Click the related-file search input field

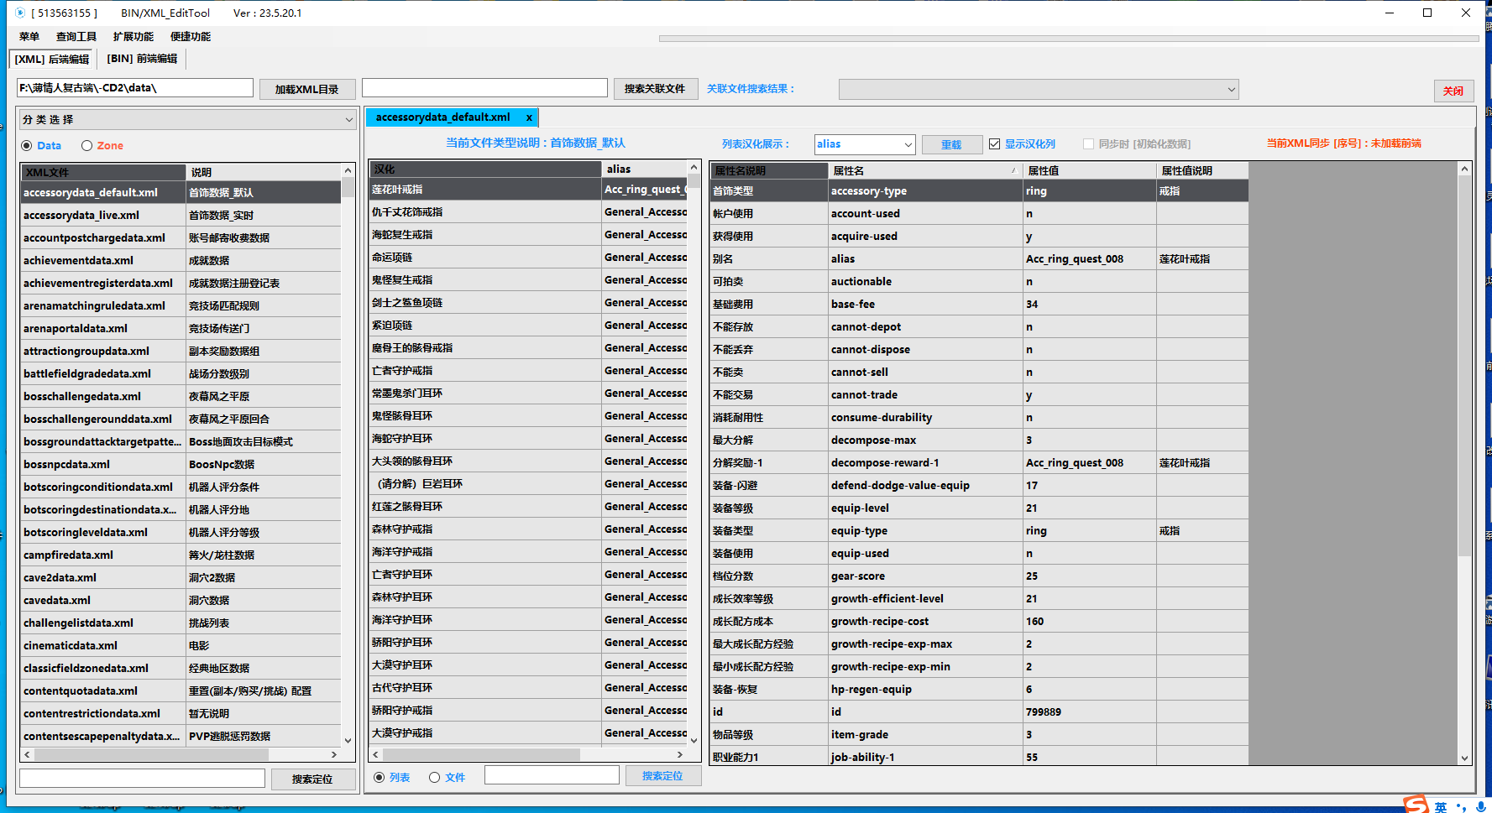click(484, 88)
